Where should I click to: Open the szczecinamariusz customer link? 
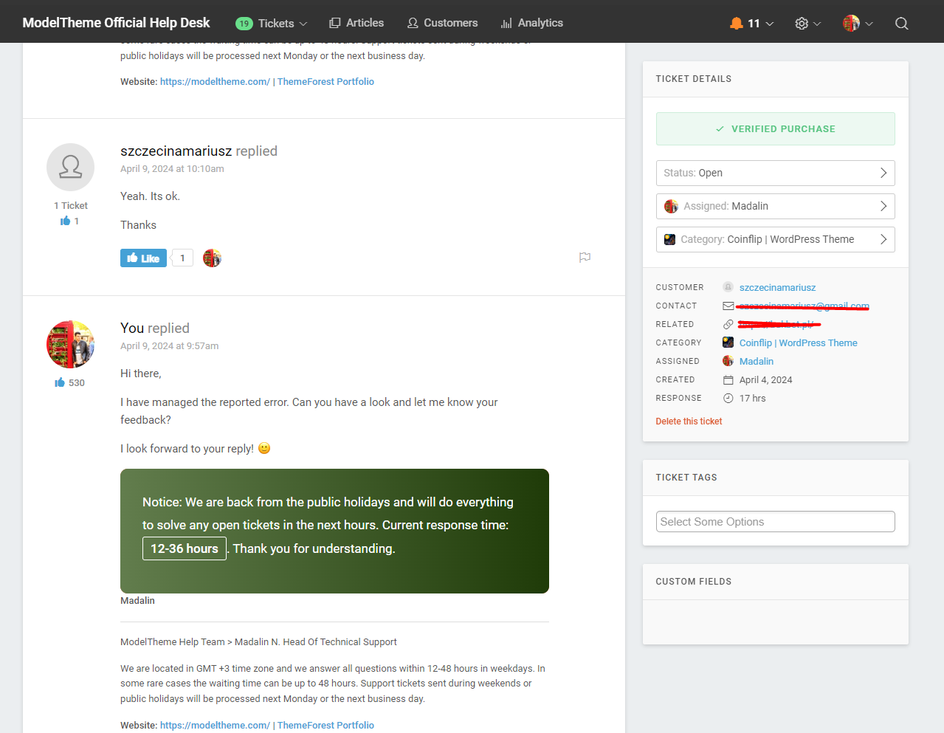(x=777, y=287)
